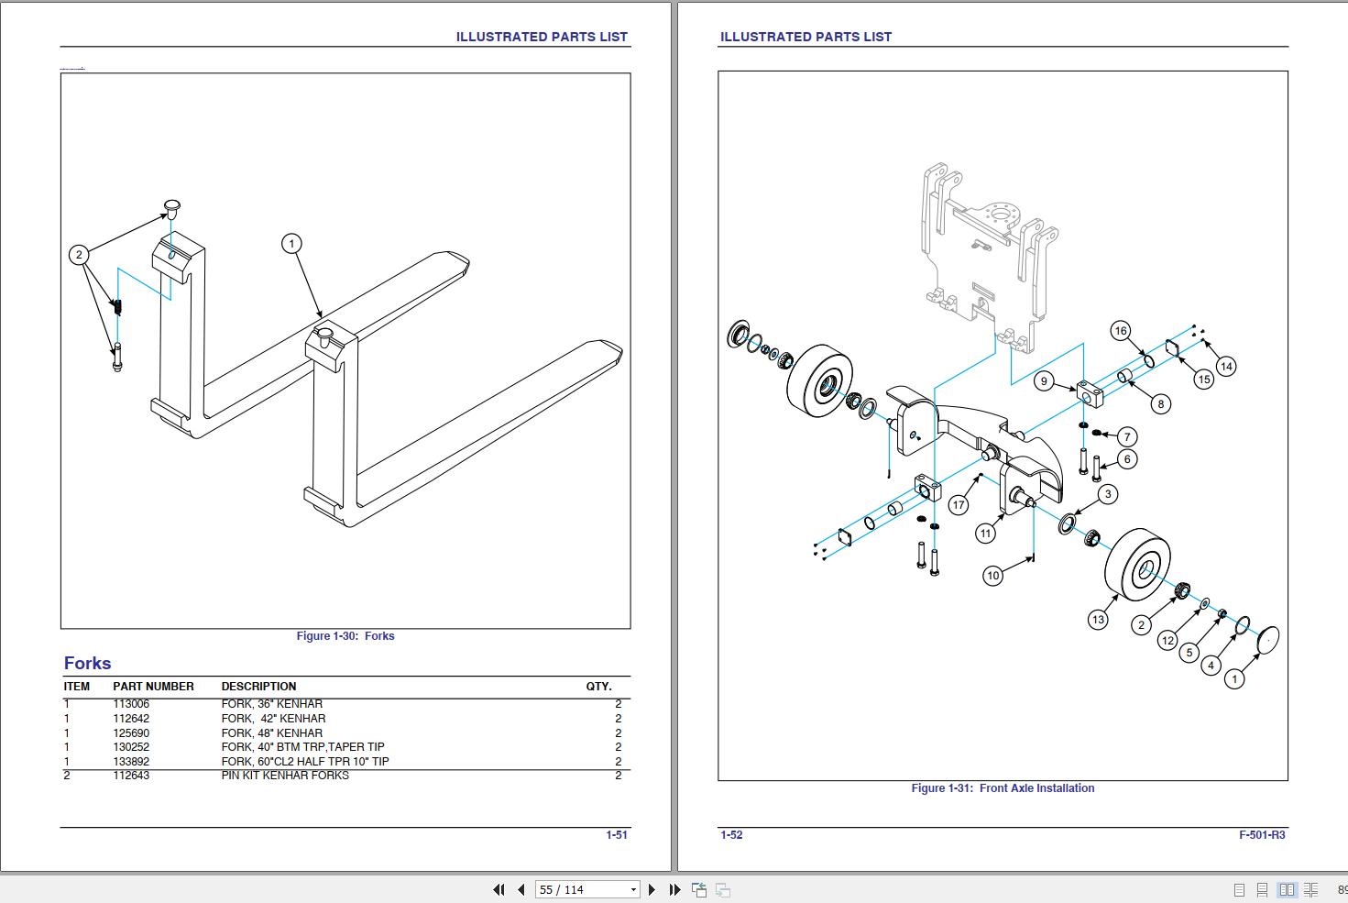Click the DESCRIPTION column header

pyautogui.click(x=258, y=687)
